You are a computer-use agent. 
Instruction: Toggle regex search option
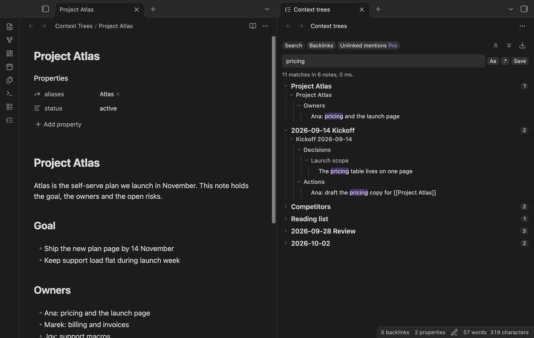(x=505, y=61)
